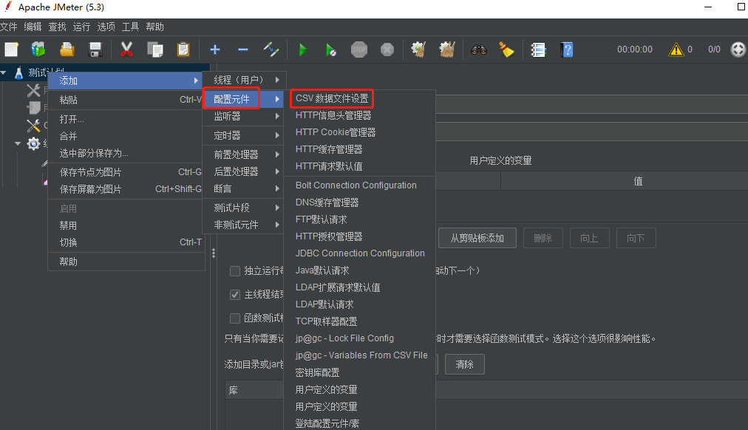Expand the 断言 submenu

coord(245,189)
